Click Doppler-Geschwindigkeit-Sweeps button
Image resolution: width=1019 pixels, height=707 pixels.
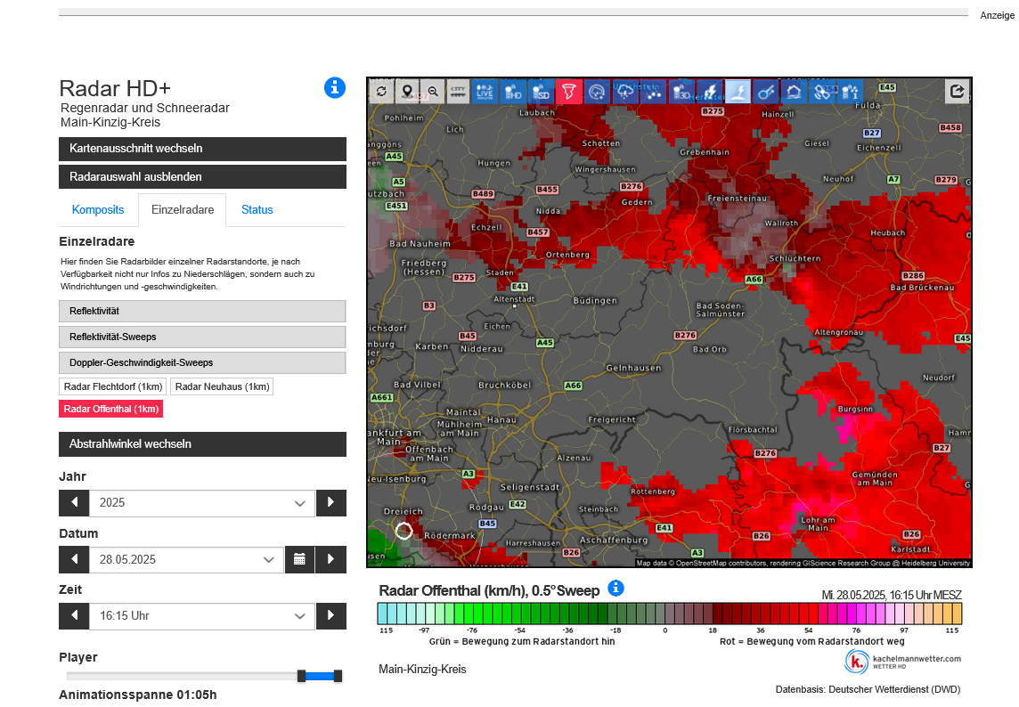coord(202,363)
